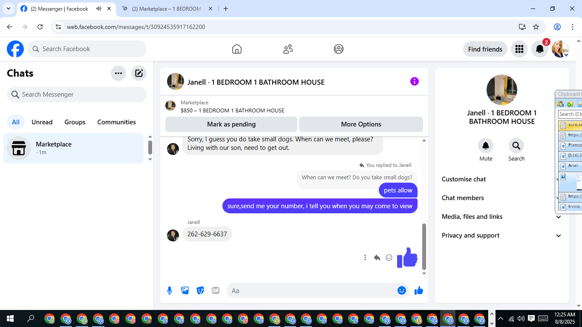Screen dimensions: 582x327
Task: Attach a photo file icon
Action: pyautogui.click(x=185, y=290)
